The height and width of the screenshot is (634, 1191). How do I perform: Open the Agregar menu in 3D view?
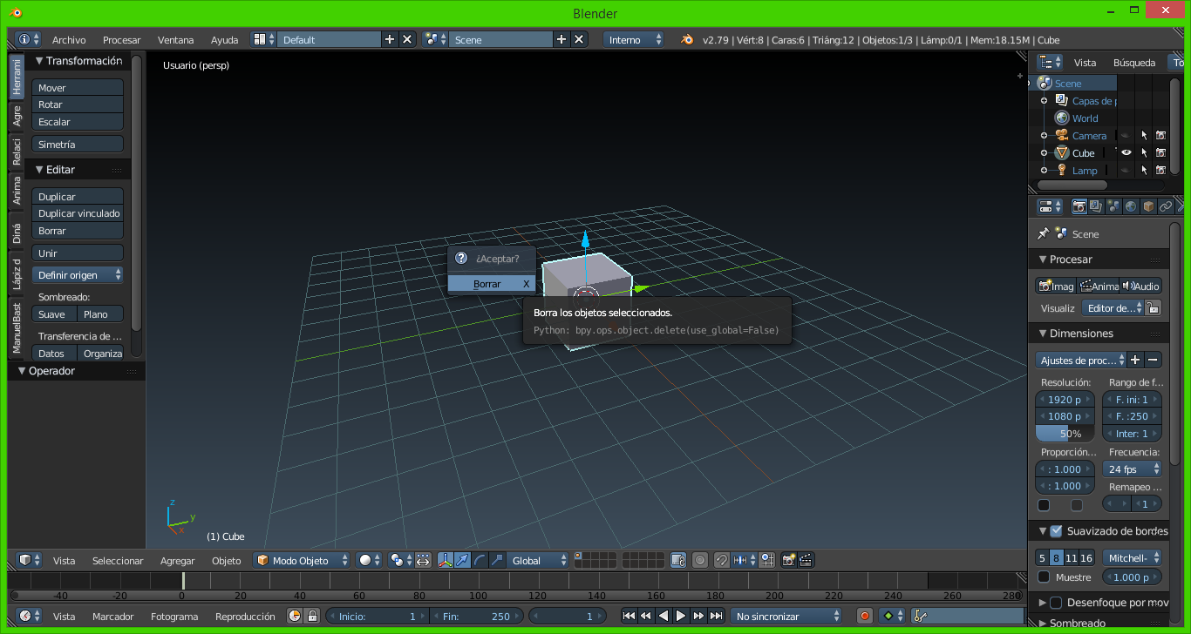pos(178,561)
